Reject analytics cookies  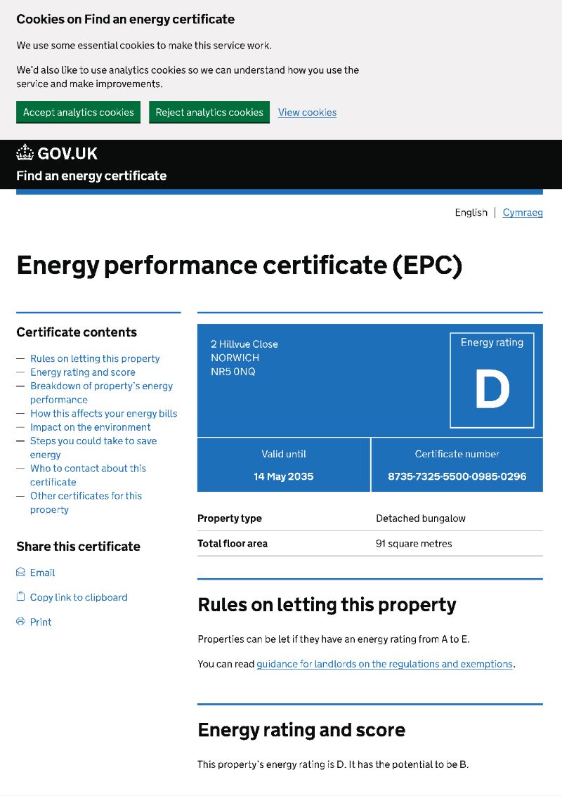click(x=209, y=112)
